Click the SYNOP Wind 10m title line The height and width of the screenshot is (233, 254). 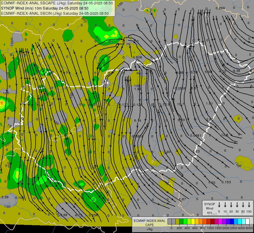coord(45,8)
